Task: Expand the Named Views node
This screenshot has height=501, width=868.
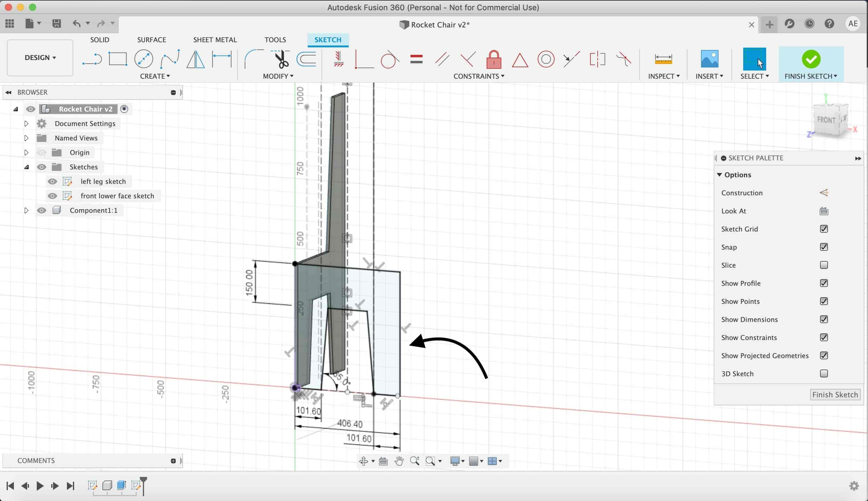Action: (x=26, y=138)
